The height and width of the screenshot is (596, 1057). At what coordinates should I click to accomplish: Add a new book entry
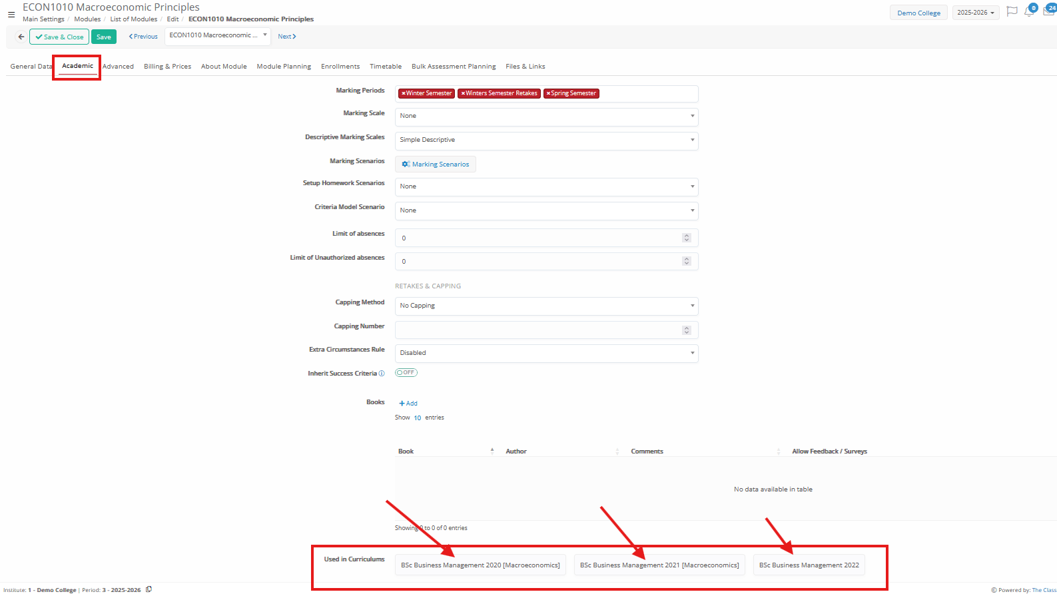(x=408, y=404)
